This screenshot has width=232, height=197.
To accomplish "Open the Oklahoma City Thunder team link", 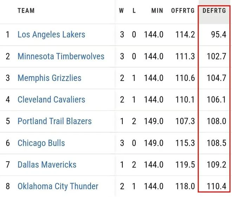I will (x=58, y=186).
